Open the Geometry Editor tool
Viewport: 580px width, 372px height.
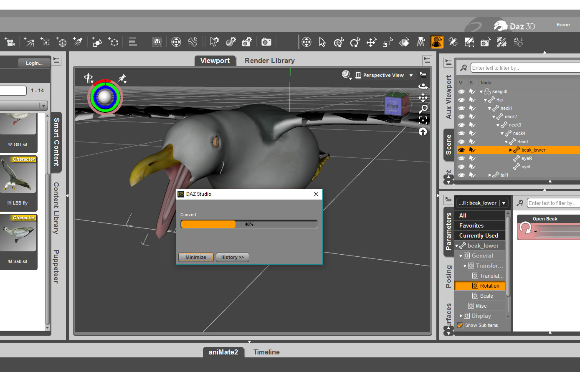click(x=469, y=42)
